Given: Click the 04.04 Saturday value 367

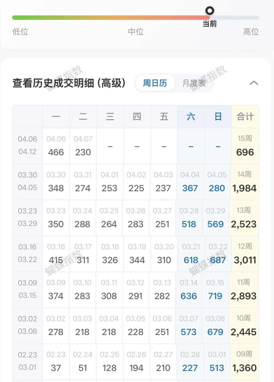Looking at the screenshot, I should tap(190, 182).
